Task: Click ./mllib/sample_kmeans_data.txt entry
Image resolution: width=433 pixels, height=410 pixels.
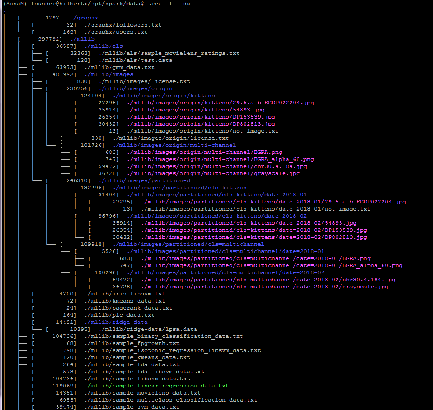Action: (x=137, y=357)
